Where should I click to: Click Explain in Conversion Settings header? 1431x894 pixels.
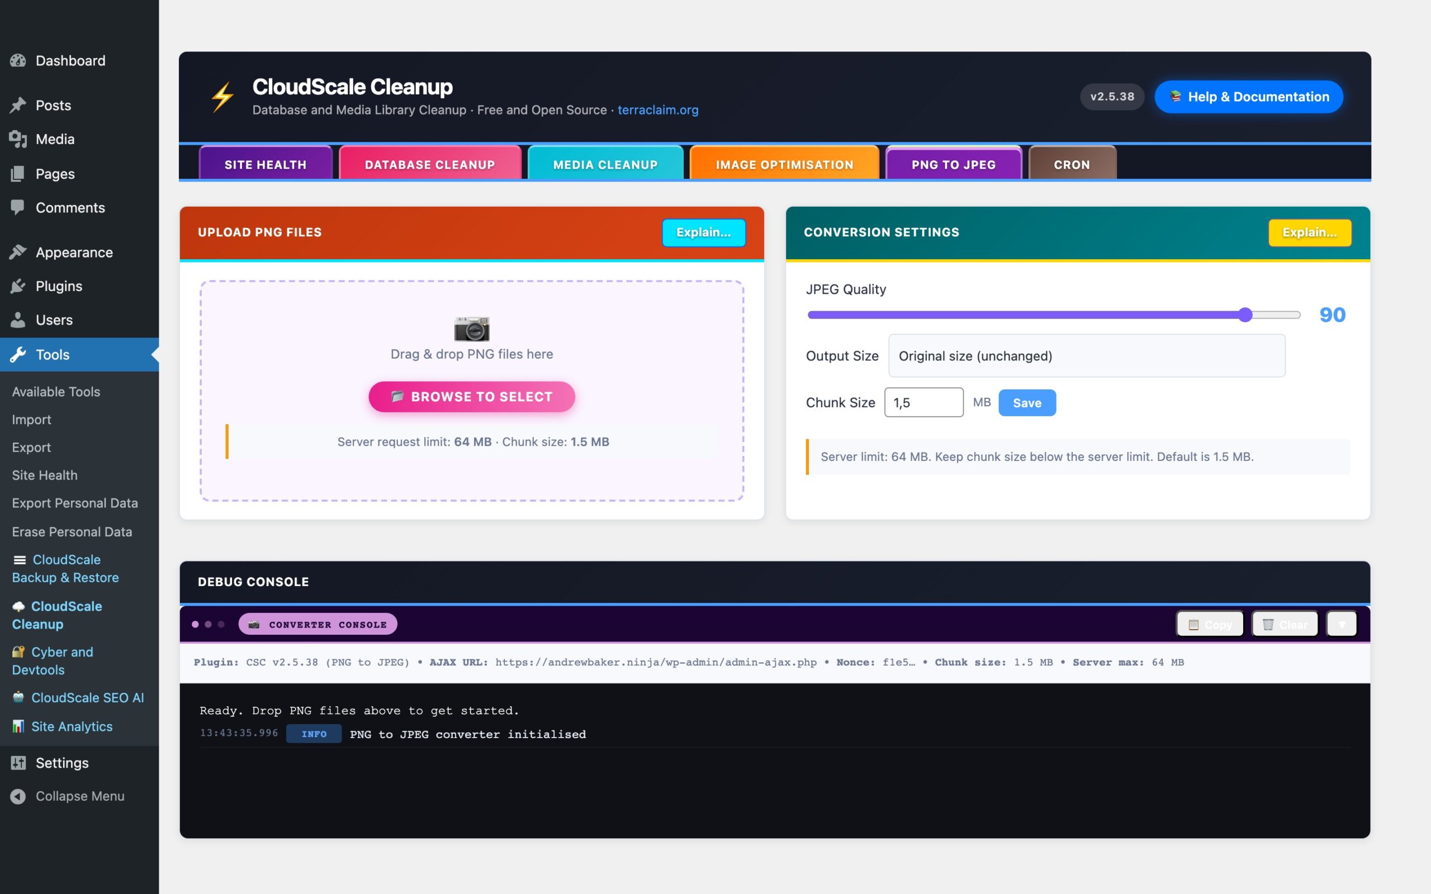[1309, 232]
